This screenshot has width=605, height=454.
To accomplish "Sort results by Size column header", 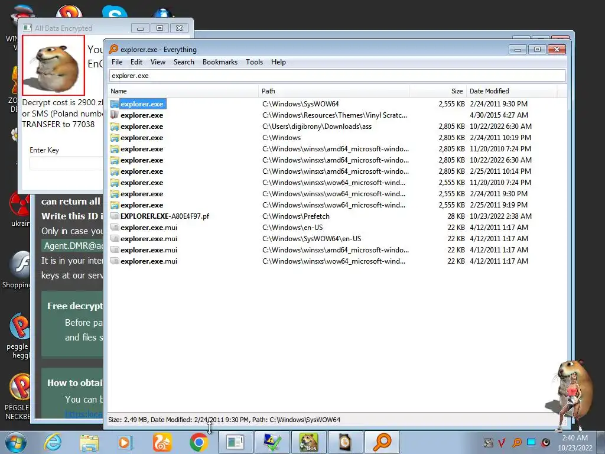I will coord(438,91).
